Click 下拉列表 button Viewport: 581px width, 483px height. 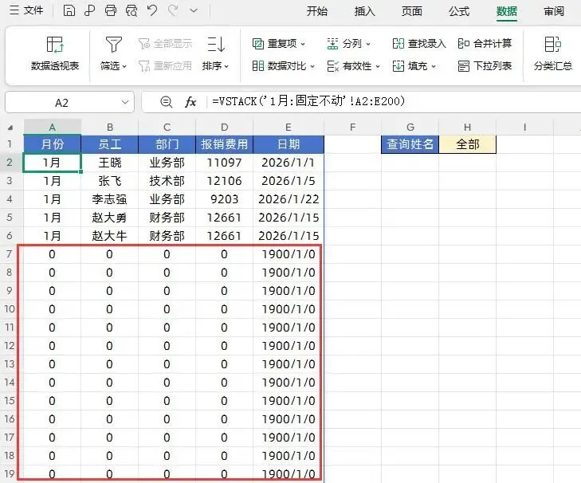(485, 66)
